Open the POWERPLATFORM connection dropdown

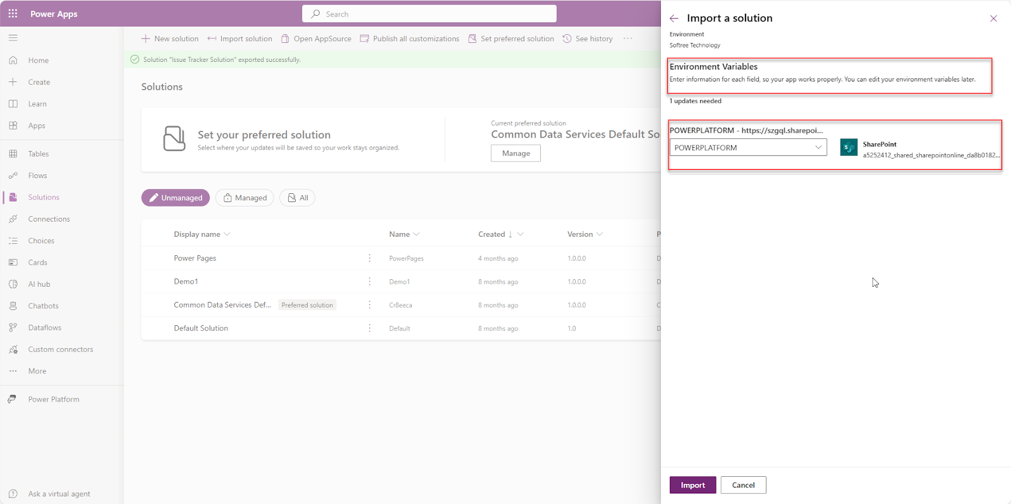(748, 147)
